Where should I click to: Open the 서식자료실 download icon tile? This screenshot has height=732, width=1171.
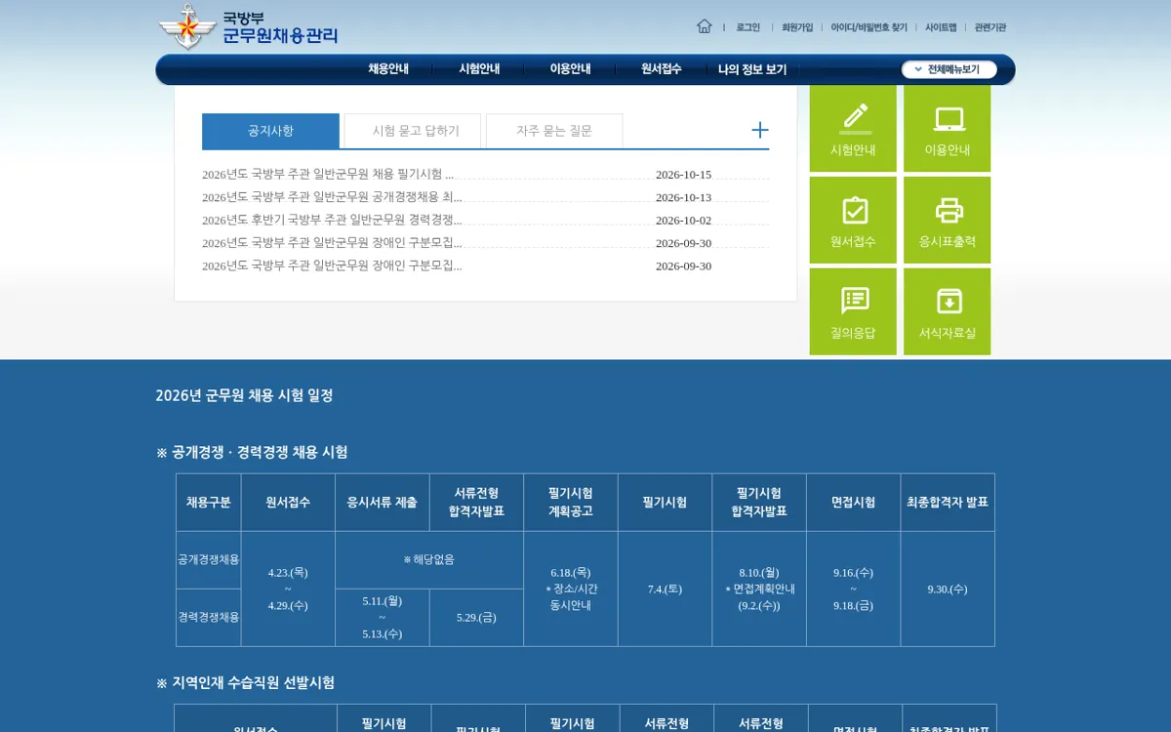(947, 312)
